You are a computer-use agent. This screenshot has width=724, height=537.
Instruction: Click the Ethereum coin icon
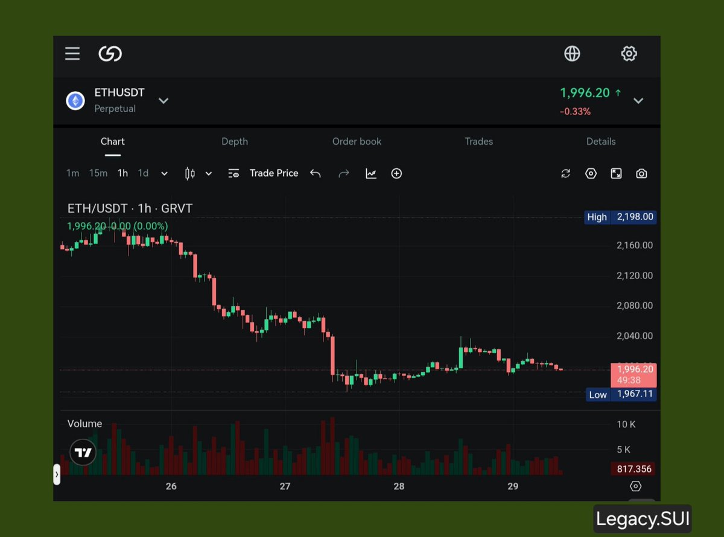pos(75,101)
